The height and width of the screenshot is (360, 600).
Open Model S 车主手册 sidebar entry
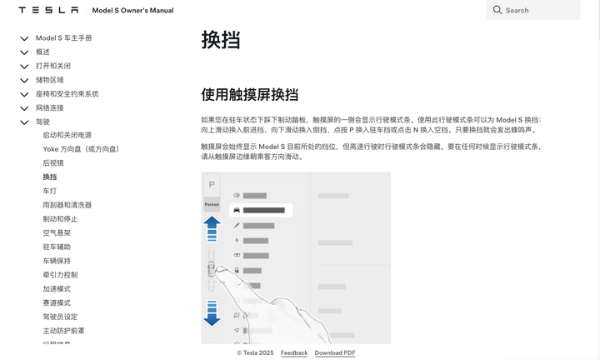coord(64,37)
